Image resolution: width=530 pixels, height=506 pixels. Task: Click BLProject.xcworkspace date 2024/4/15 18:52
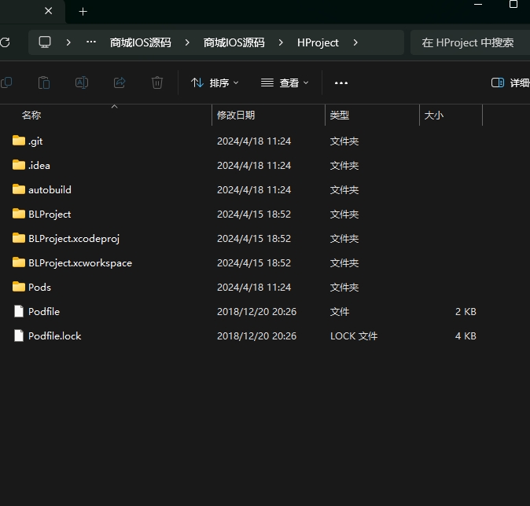(254, 262)
